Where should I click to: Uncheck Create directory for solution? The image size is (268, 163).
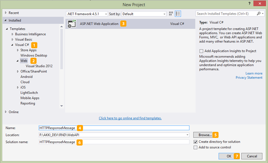(196, 142)
